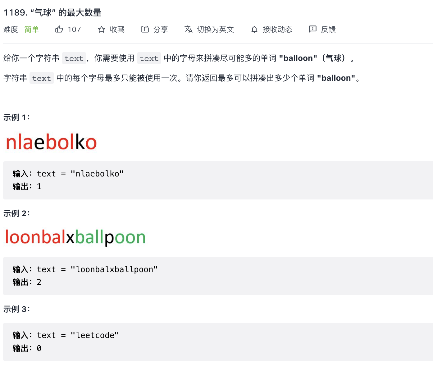Open the 反馈 feedback link
The height and width of the screenshot is (366, 433).
click(x=328, y=30)
